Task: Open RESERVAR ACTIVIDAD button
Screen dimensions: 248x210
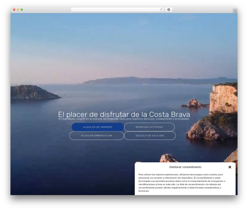Action: [149, 127]
